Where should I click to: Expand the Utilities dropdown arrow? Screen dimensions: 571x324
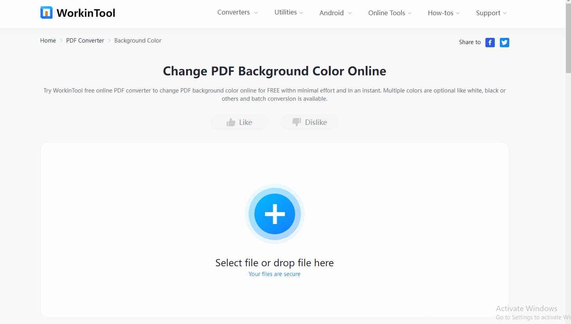(301, 13)
